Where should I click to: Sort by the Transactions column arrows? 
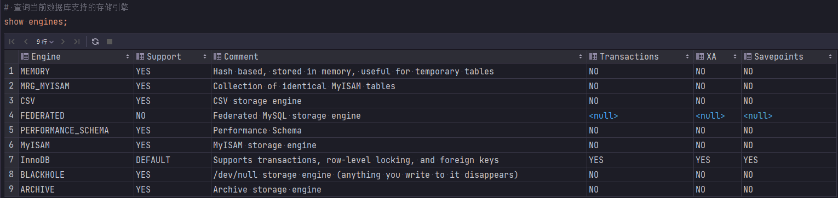tap(687, 57)
